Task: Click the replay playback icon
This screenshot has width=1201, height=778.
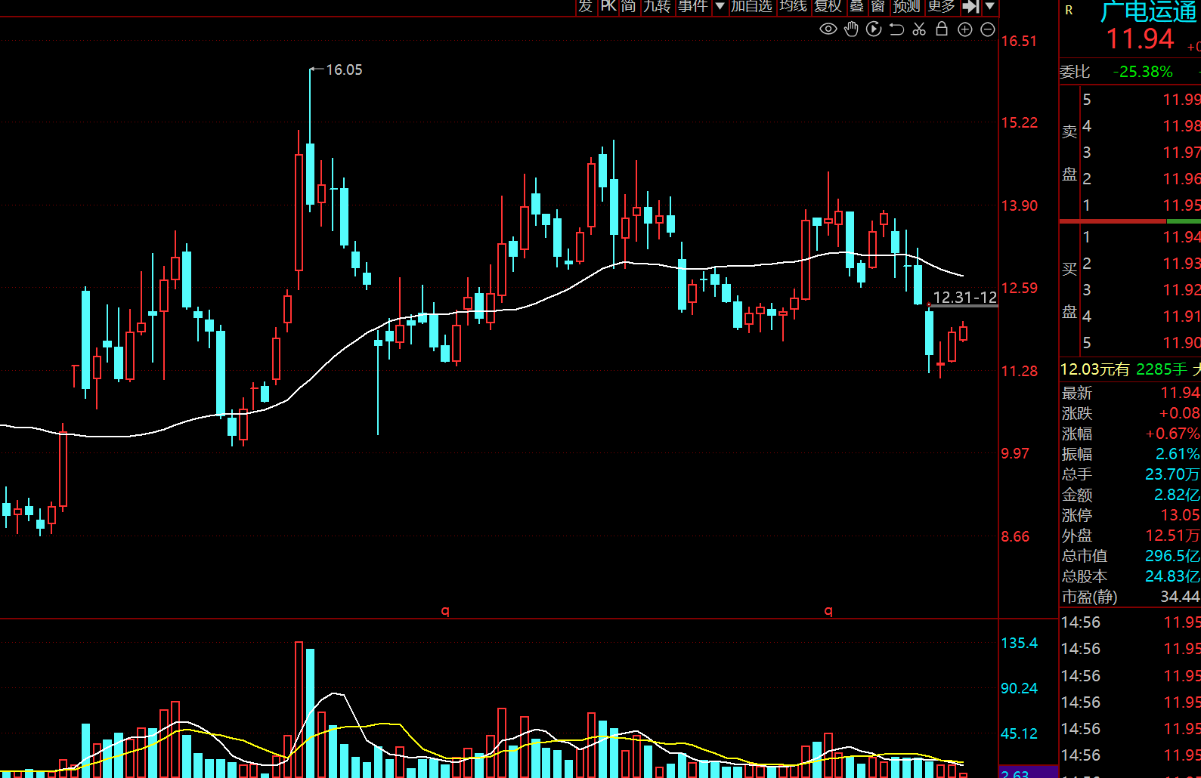Action: coord(874,29)
